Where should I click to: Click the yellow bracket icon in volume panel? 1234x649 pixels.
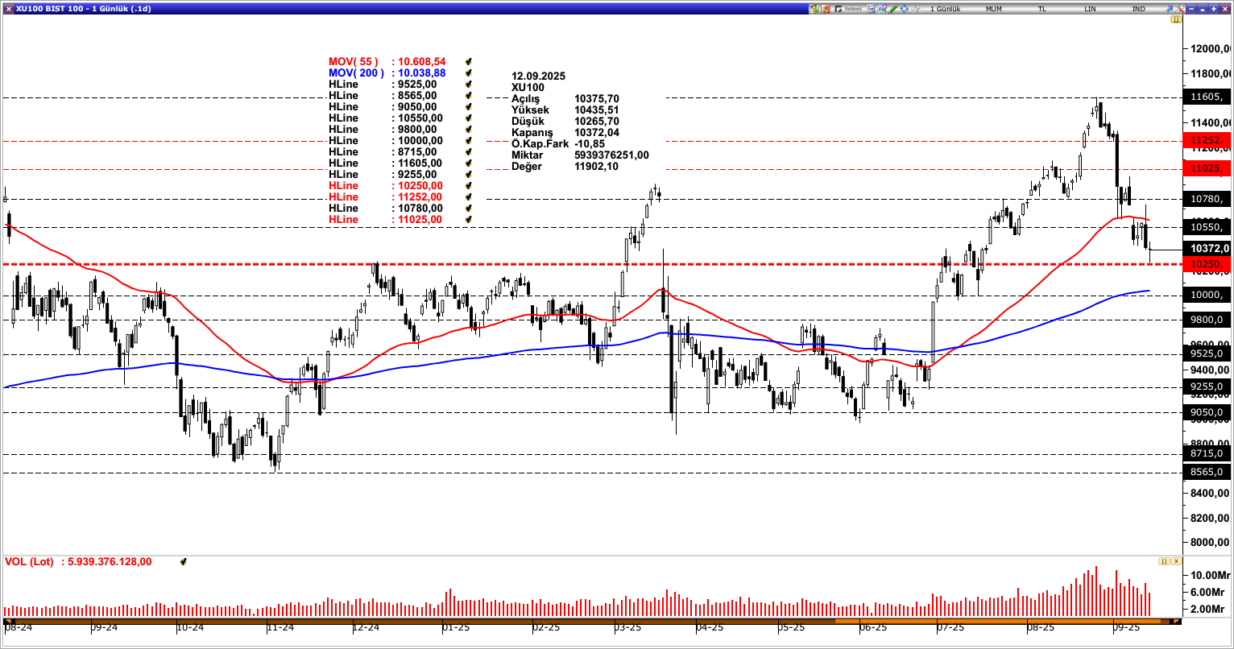(1164, 560)
